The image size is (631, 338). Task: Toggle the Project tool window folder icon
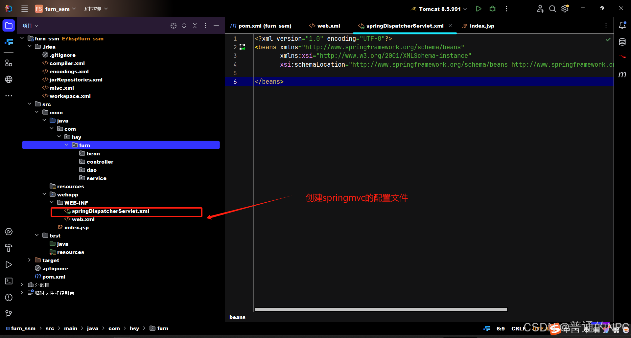tap(9, 26)
